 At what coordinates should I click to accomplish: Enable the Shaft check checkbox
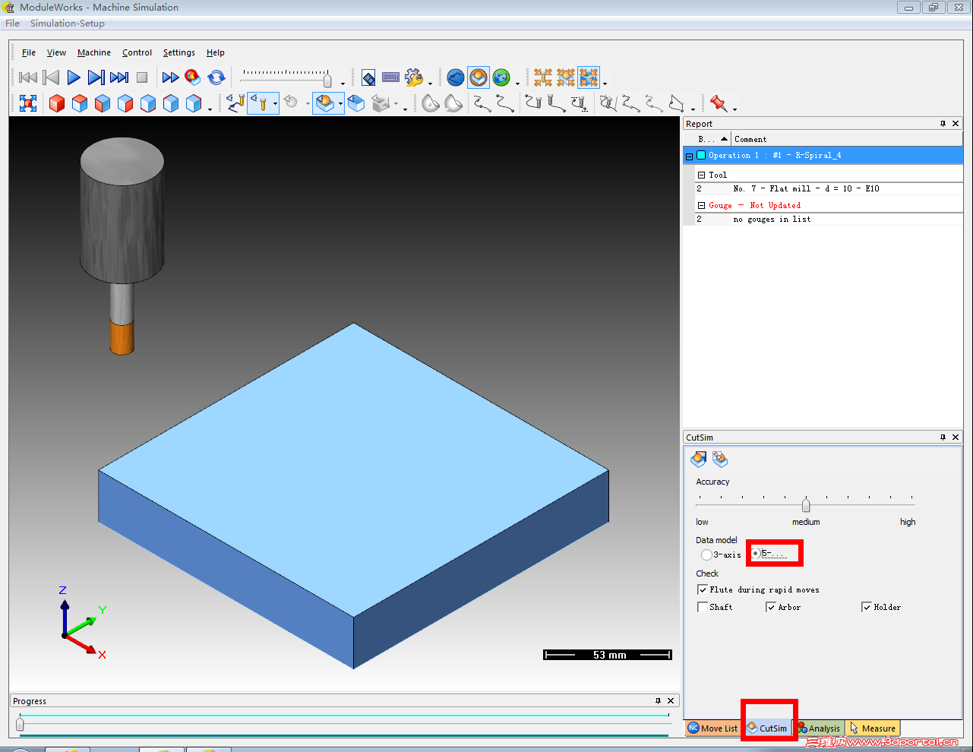click(702, 607)
